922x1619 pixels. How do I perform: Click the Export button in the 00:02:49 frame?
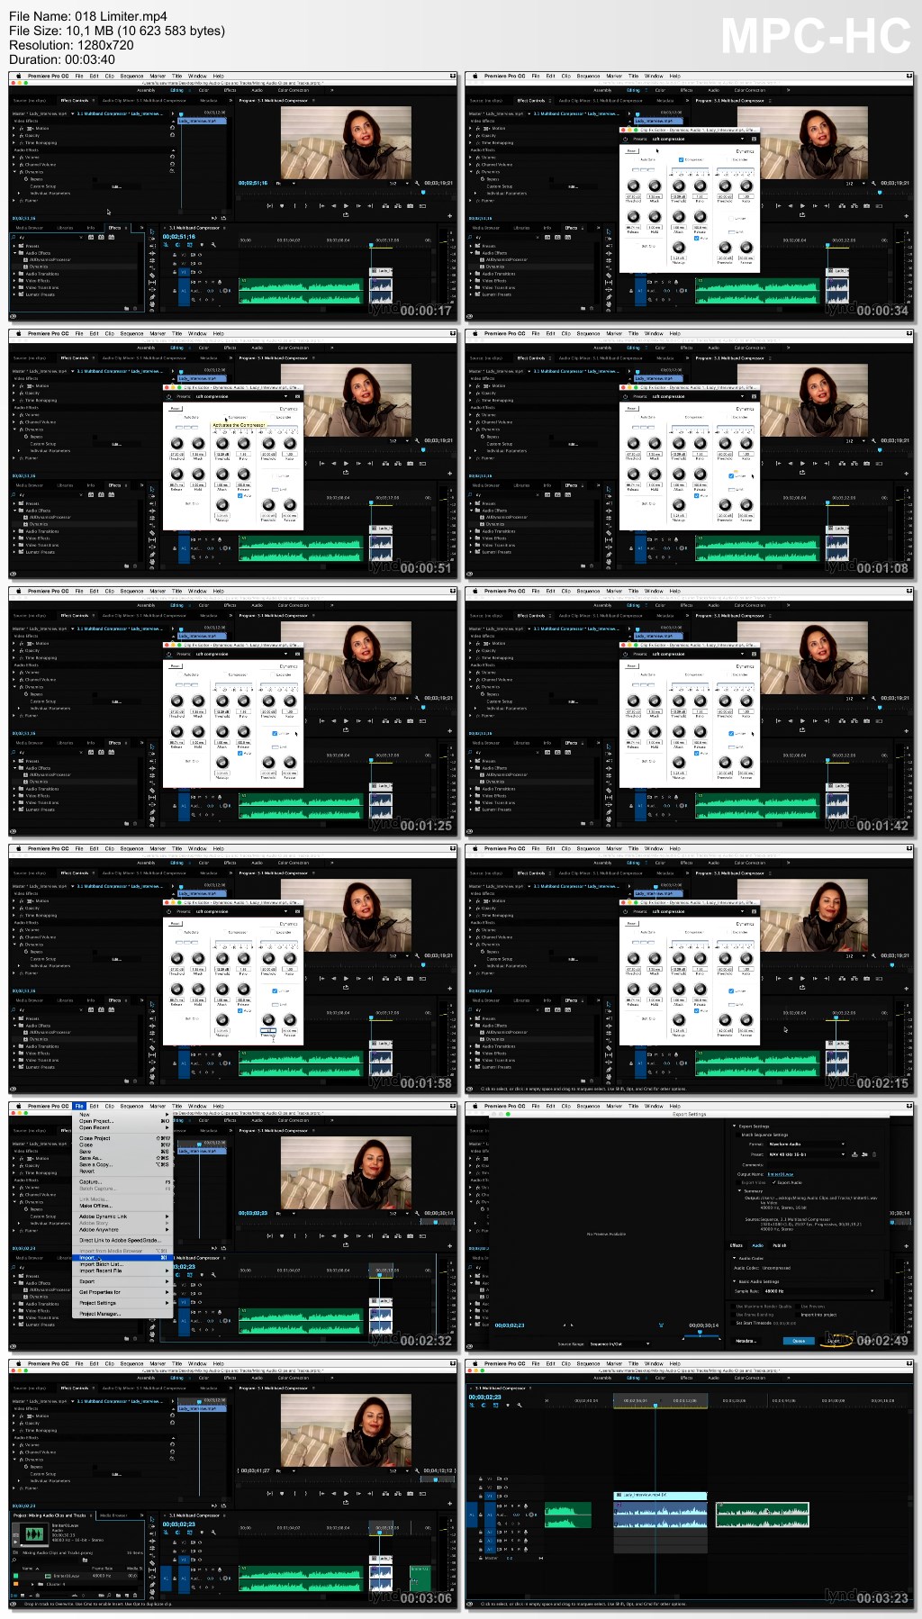pyautogui.click(x=833, y=1341)
